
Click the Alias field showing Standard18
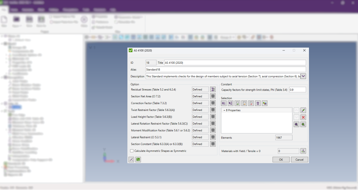click(226, 69)
